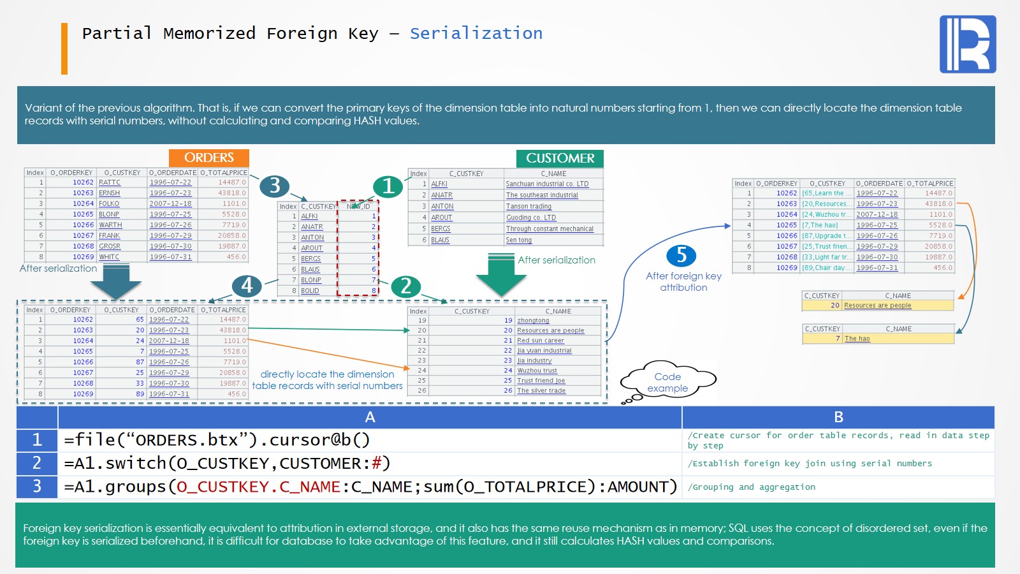Click the Sanchuan industrial co. LTD link
Screen dimensions: 1020x574
[x=547, y=184]
